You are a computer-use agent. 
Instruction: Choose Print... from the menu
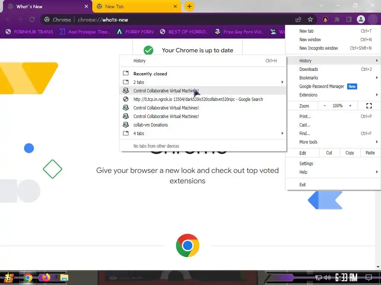[333, 116]
